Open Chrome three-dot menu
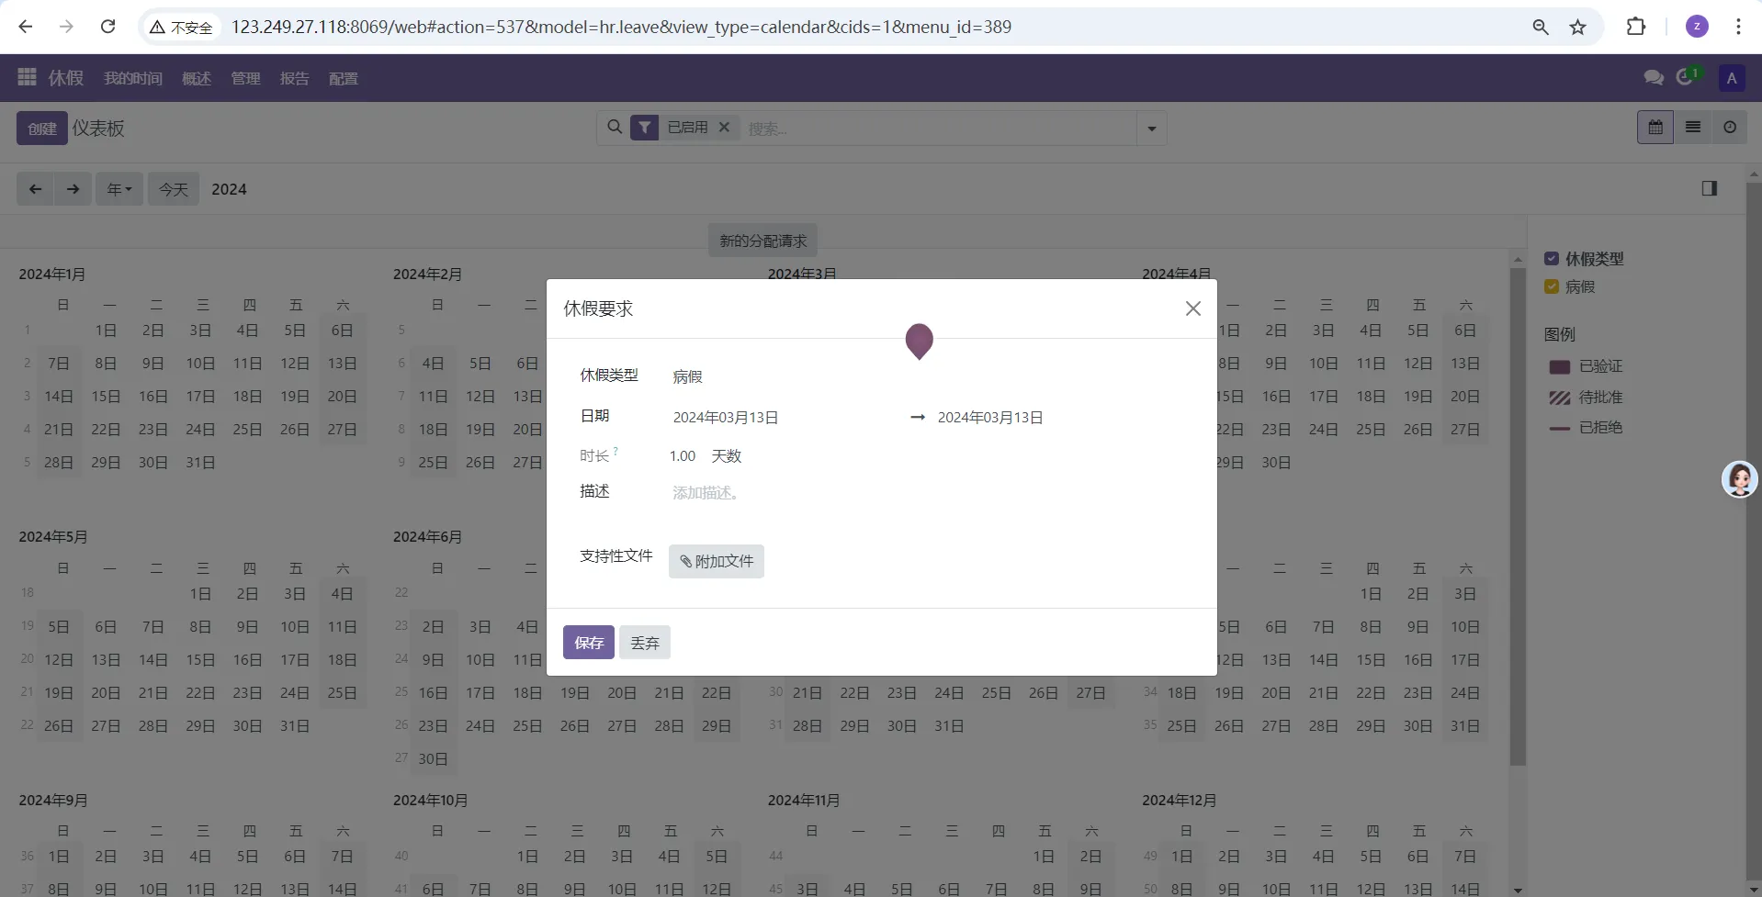1762x897 pixels. point(1738,27)
